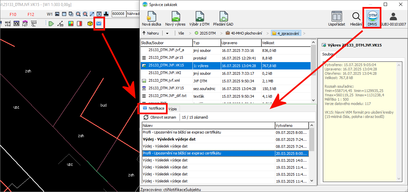The height and width of the screenshot is (192, 408).
Task: Open Výběr z DTM tool
Action: pyautogui.click(x=199, y=19)
